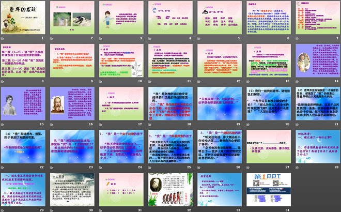This screenshot has height=212, width=341.
Task: Select slide 6 author introduction thumbnail
Action: click(x=269, y=18)
